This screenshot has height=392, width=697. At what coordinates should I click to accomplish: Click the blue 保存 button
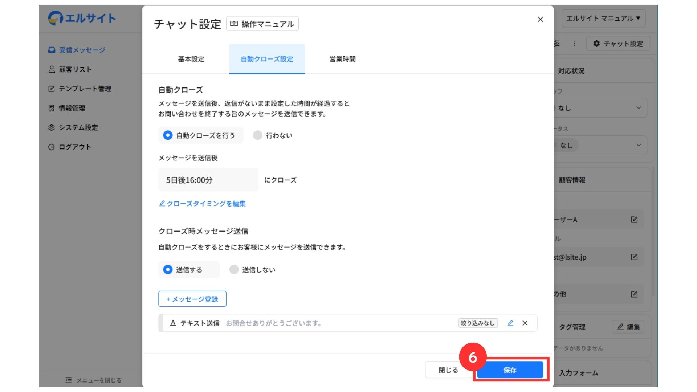(x=510, y=370)
